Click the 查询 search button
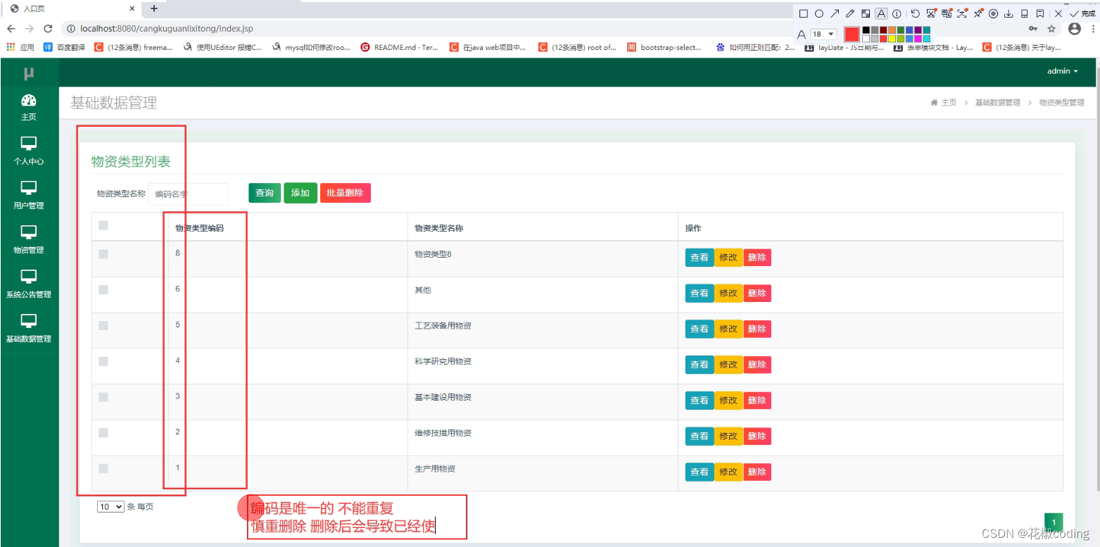The width and height of the screenshot is (1100, 547). (x=265, y=193)
